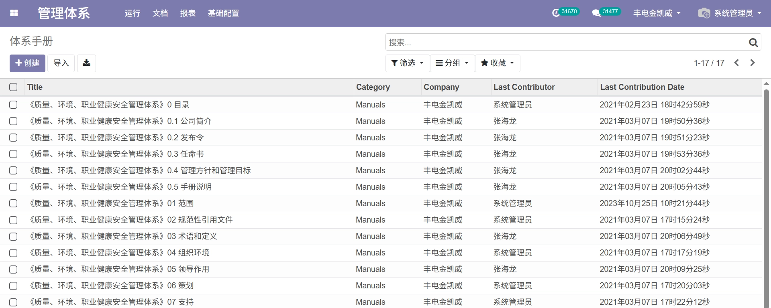Check the row for 04 组织环境

pyautogui.click(x=13, y=253)
